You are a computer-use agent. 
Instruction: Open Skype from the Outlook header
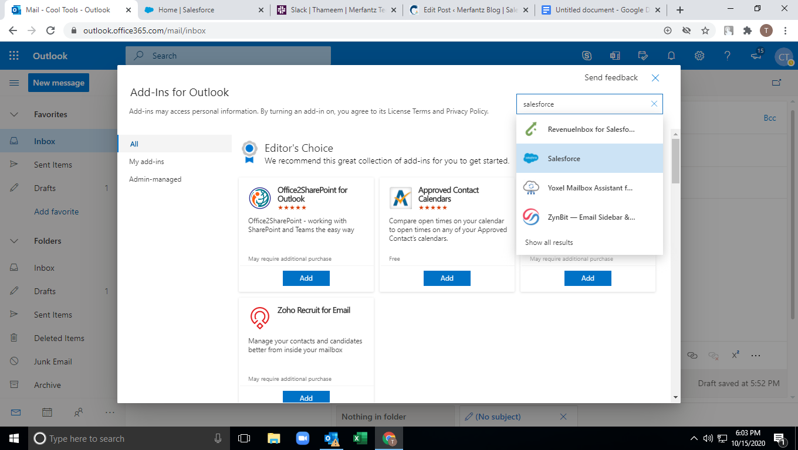587,56
